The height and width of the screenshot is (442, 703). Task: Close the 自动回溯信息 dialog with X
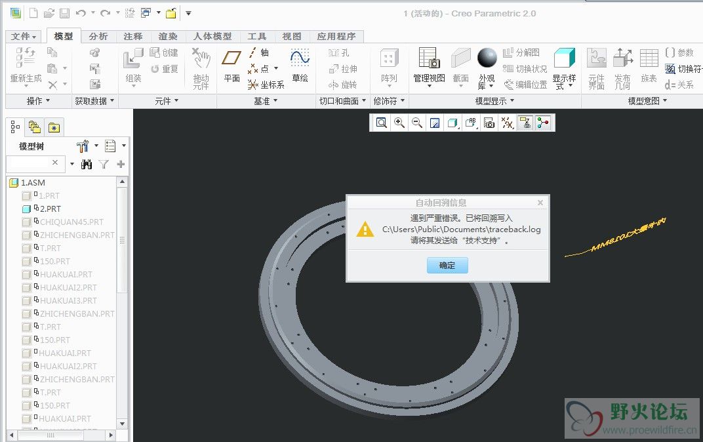click(540, 203)
